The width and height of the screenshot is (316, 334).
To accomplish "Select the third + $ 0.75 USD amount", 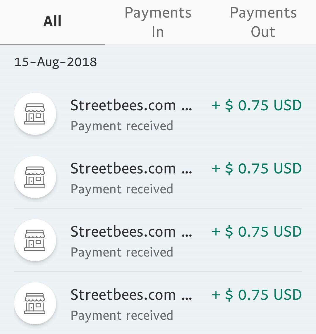I will pos(256,232).
